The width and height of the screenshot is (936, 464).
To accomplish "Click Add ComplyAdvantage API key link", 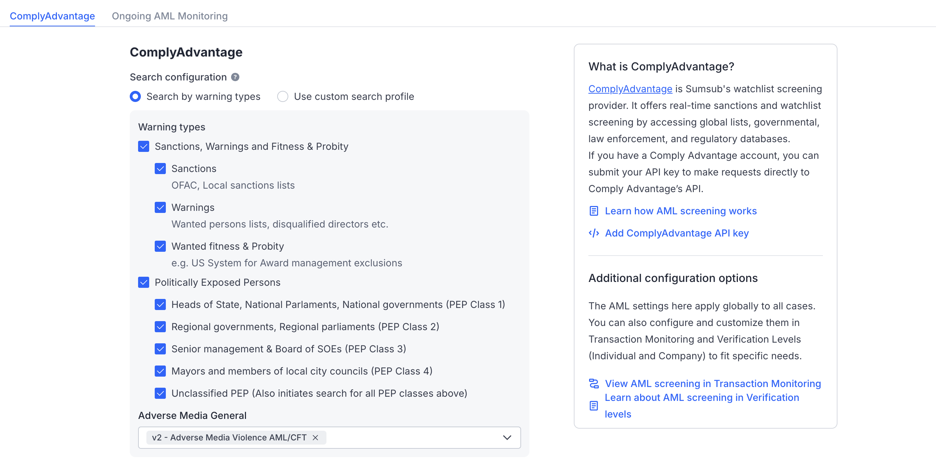I will click(677, 233).
